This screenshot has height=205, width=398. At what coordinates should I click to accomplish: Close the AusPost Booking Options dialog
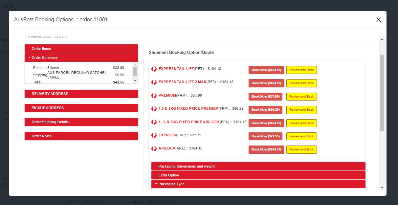(x=378, y=20)
